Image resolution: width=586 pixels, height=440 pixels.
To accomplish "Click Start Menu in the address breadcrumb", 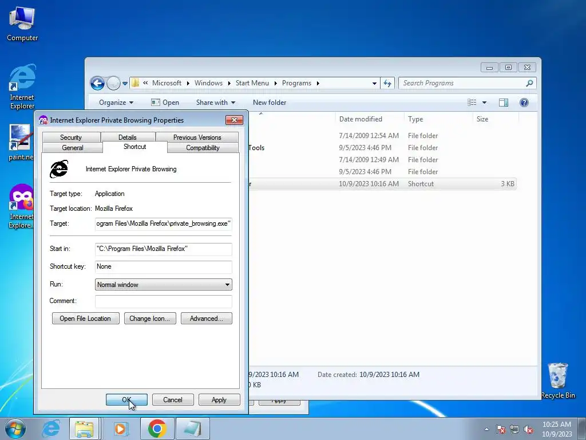I will pyautogui.click(x=252, y=83).
